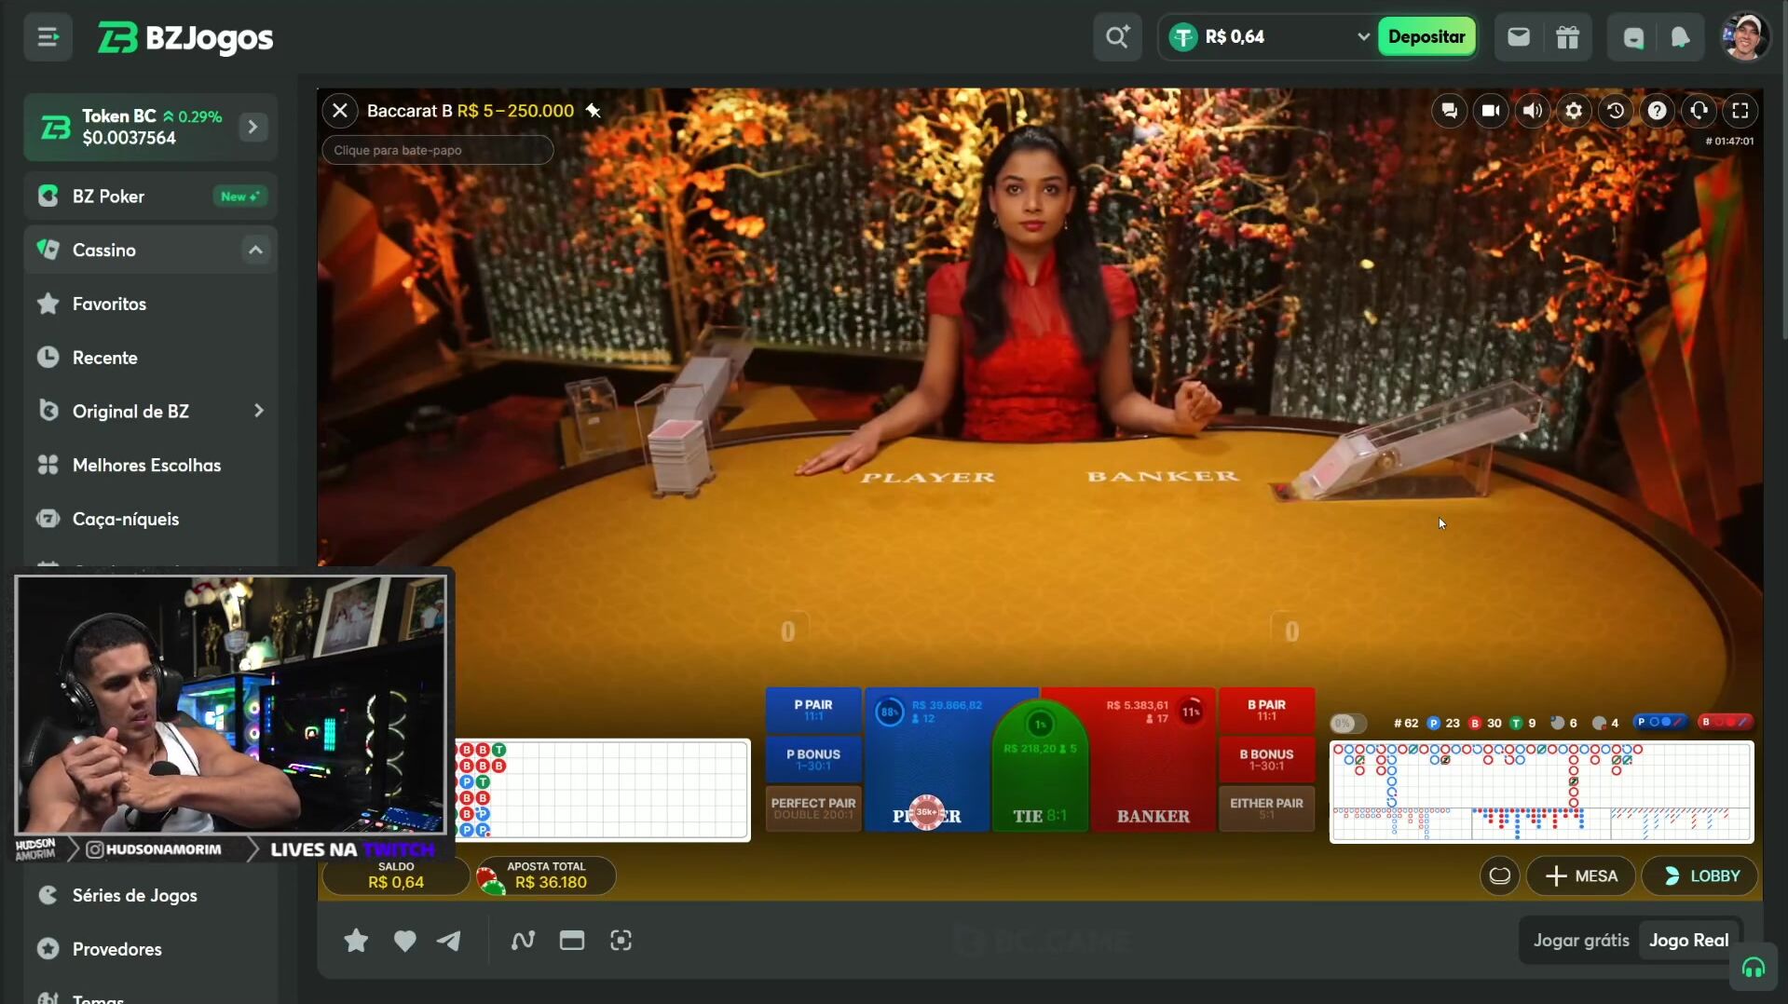1788x1004 pixels.
Task: Click the + MESA button
Action: click(1580, 875)
